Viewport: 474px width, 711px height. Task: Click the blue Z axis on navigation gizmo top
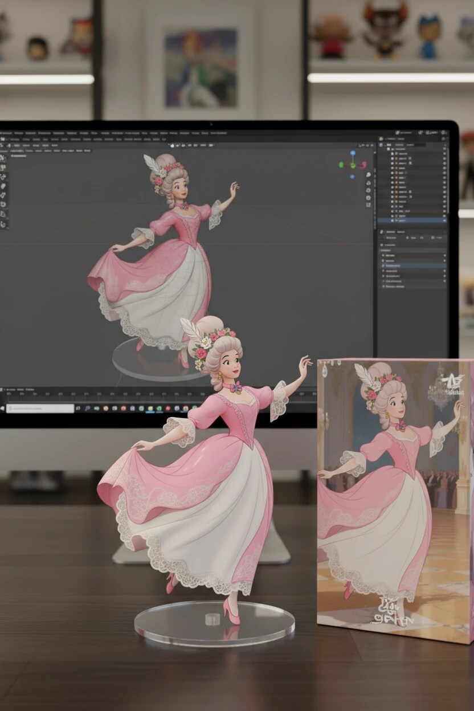coord(353,153)
